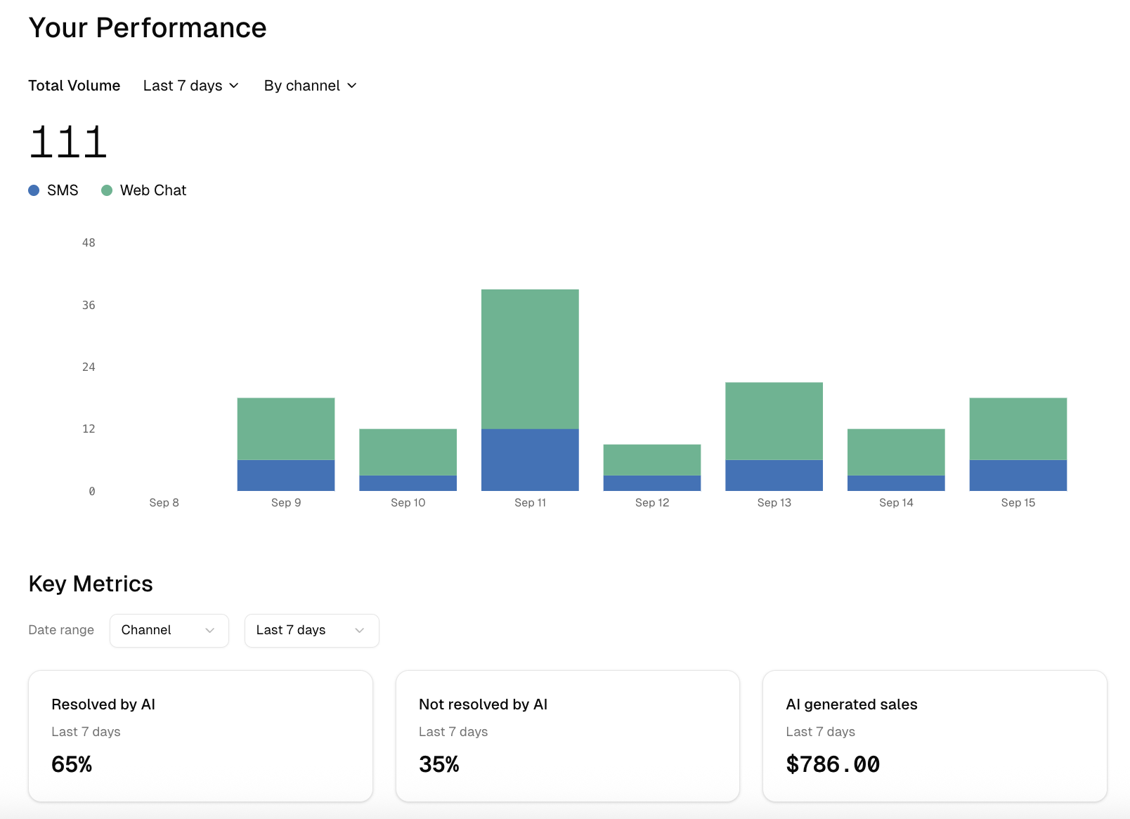Image resolution: width=1130 pixels, height=819 pixels.
Task: Select the Sep 11 SMS blue bar
Action: [530, 459]
